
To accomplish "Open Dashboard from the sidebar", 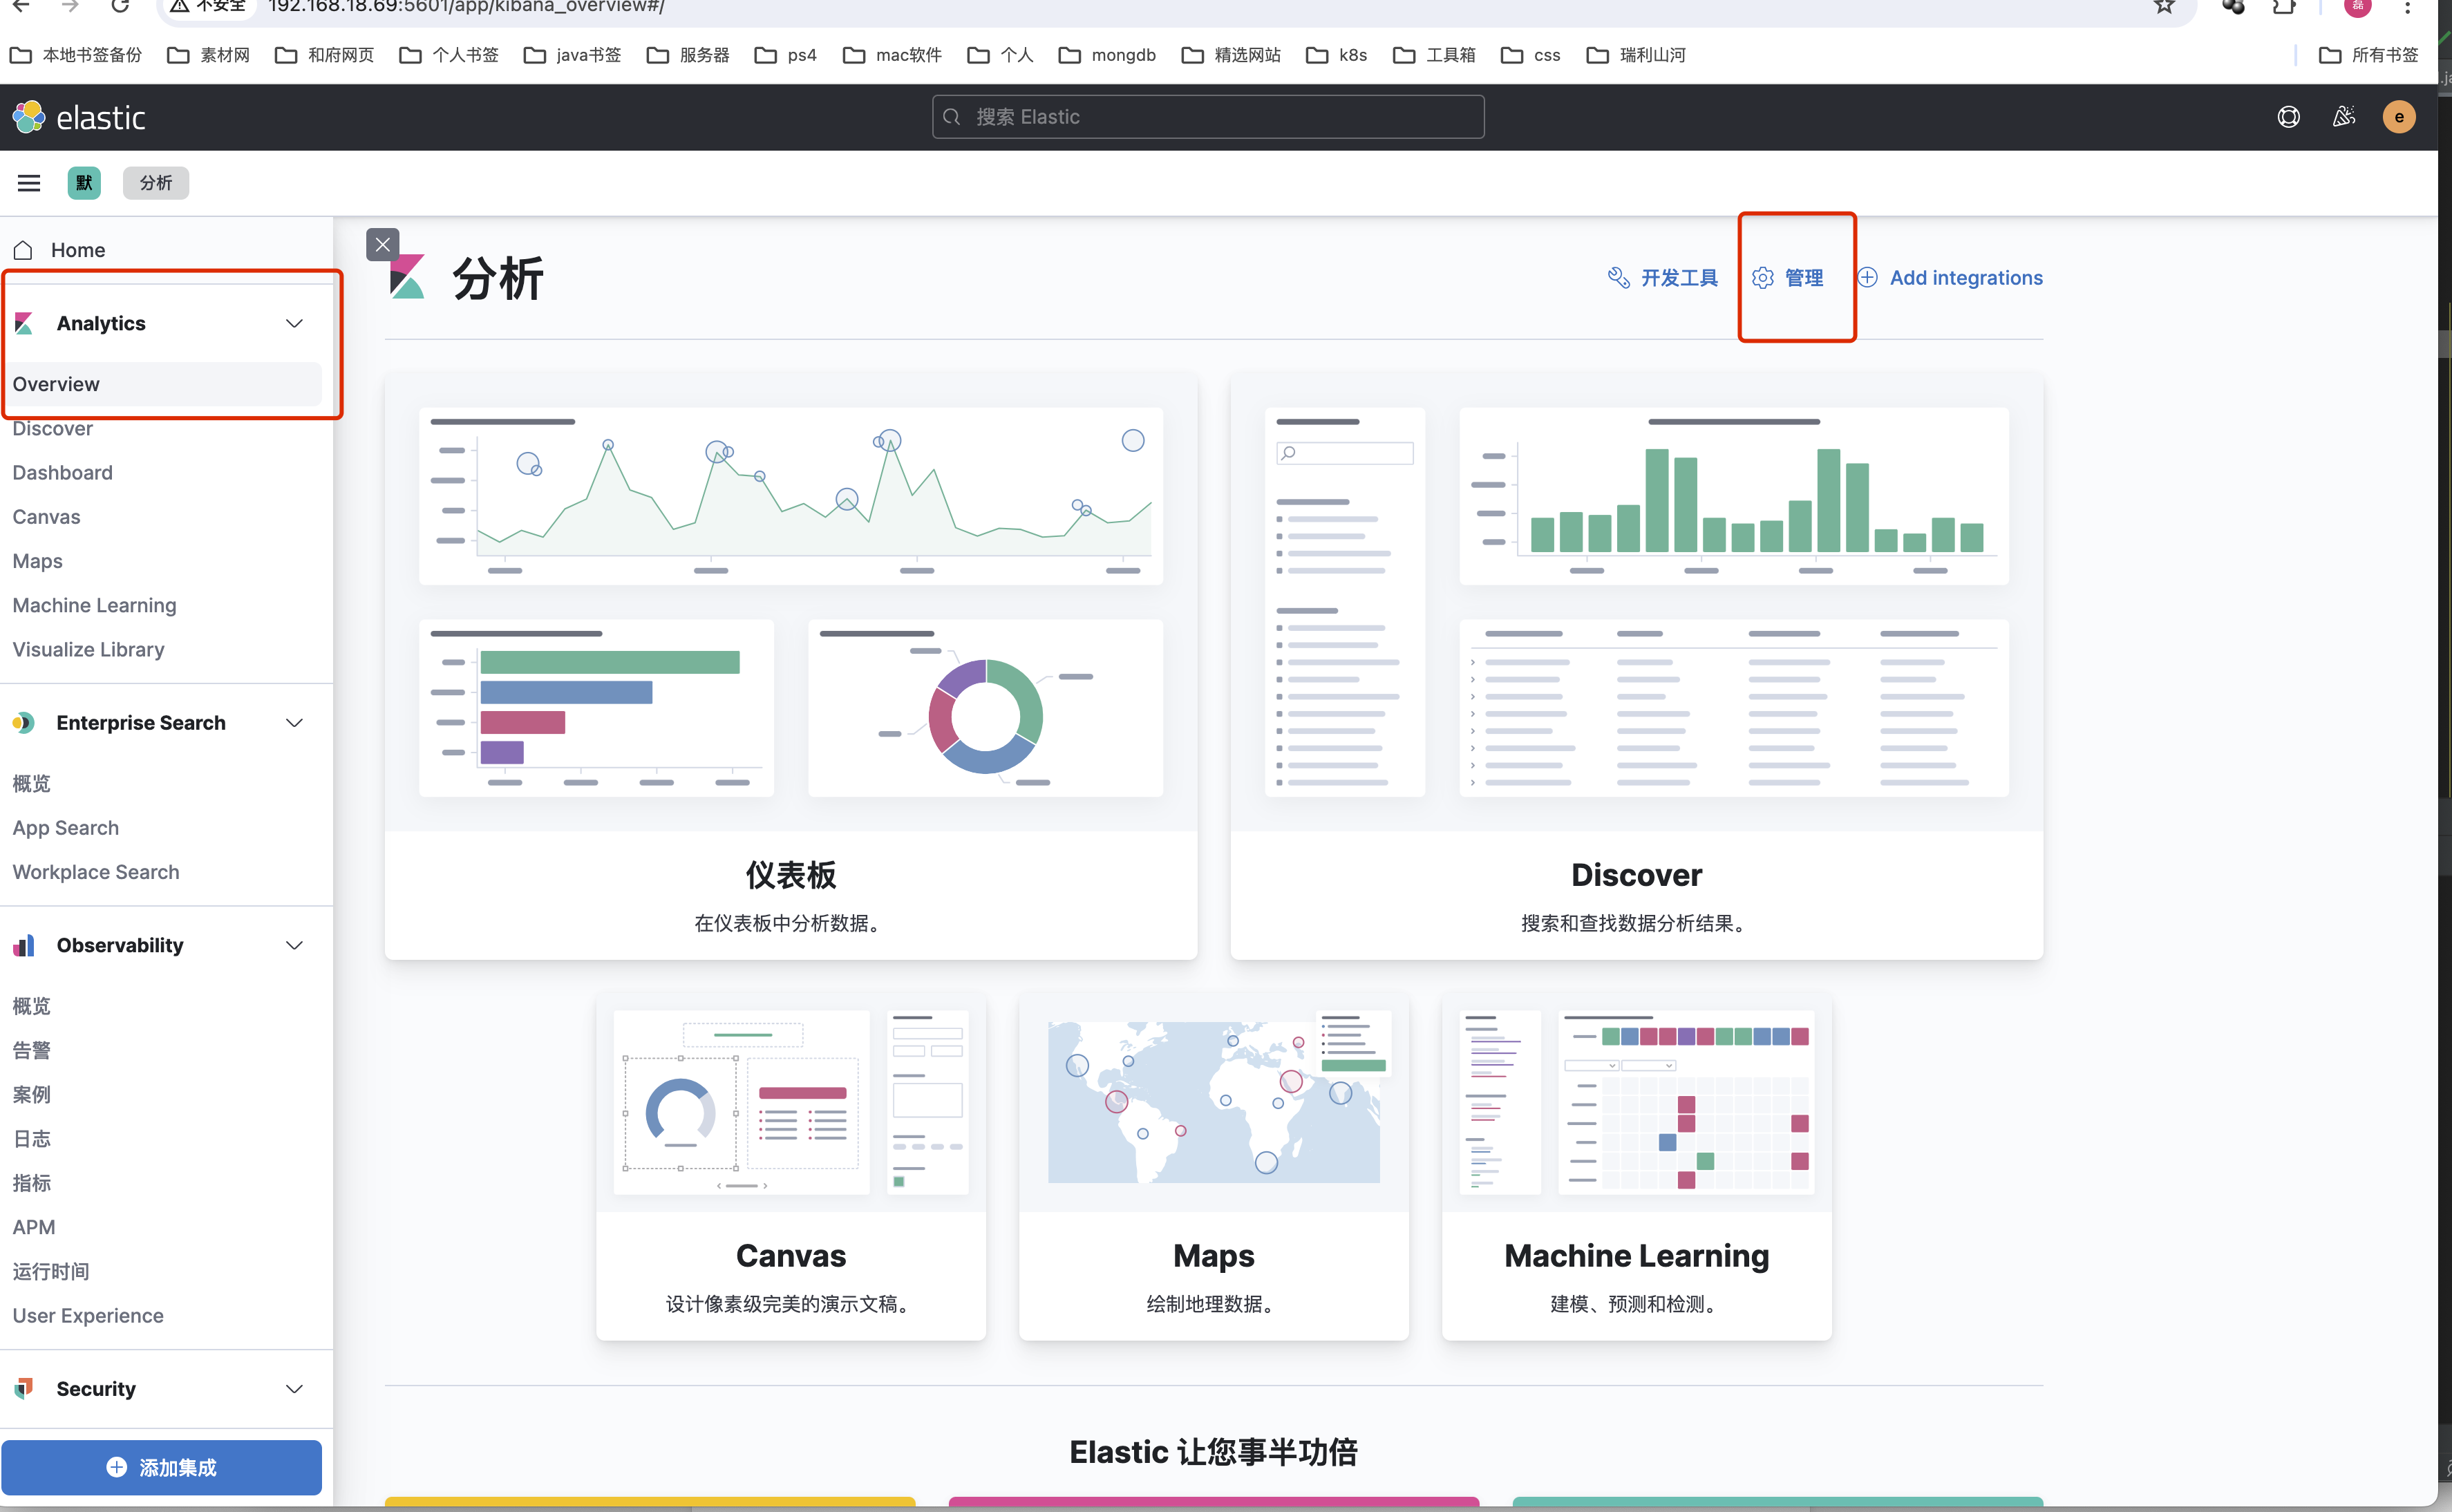I will (x=62, y=473).
